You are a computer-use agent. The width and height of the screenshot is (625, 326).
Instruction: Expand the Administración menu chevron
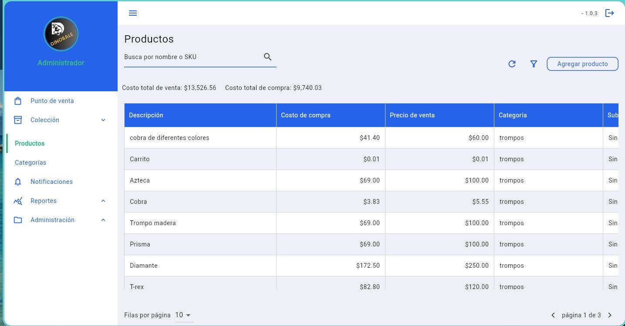[x=103, y=220]
